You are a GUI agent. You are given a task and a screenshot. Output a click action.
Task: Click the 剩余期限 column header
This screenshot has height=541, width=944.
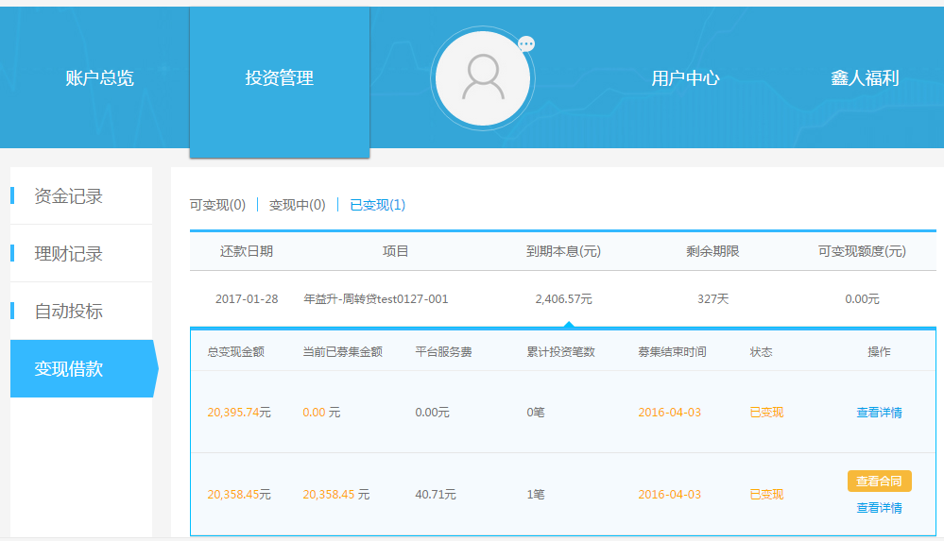pyautogui.click(x=712, y=251)
